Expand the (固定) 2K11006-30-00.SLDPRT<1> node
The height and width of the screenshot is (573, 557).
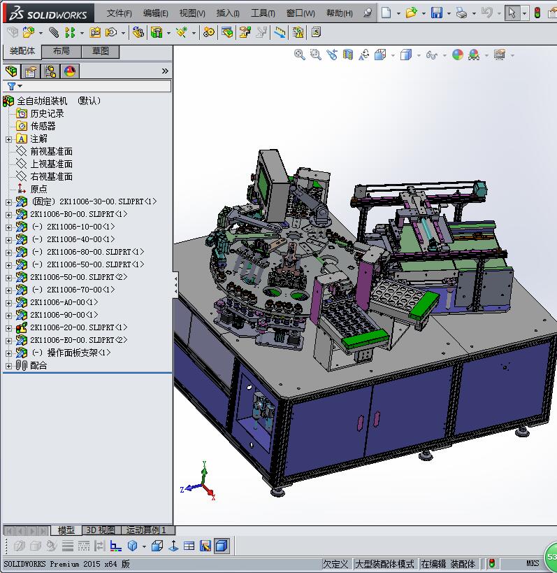pos(8,201)
